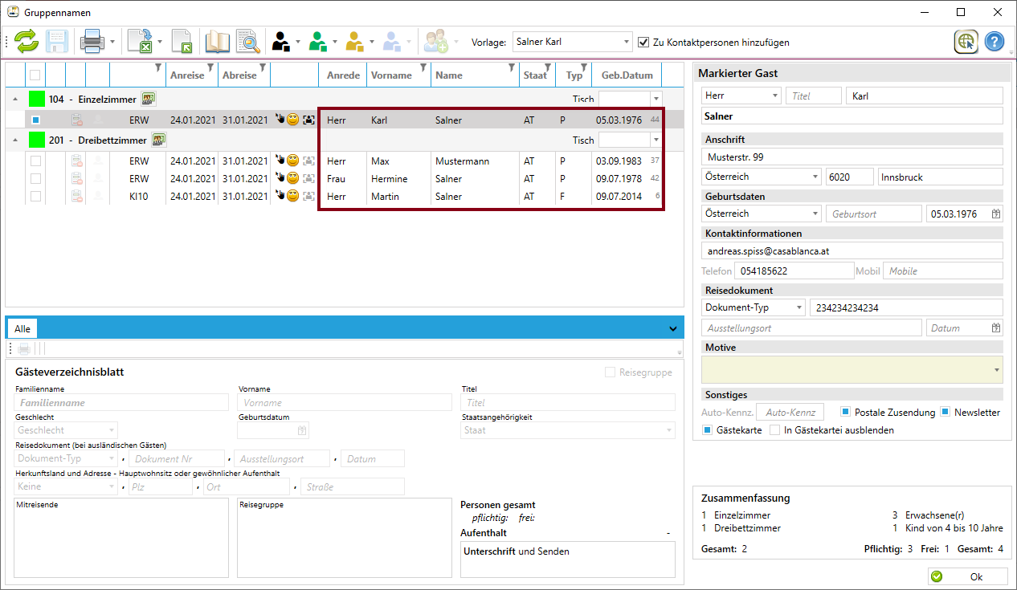Open the Geburtsdaten country dropdown Österreich

pyautogui.click(x=761, y=214)
